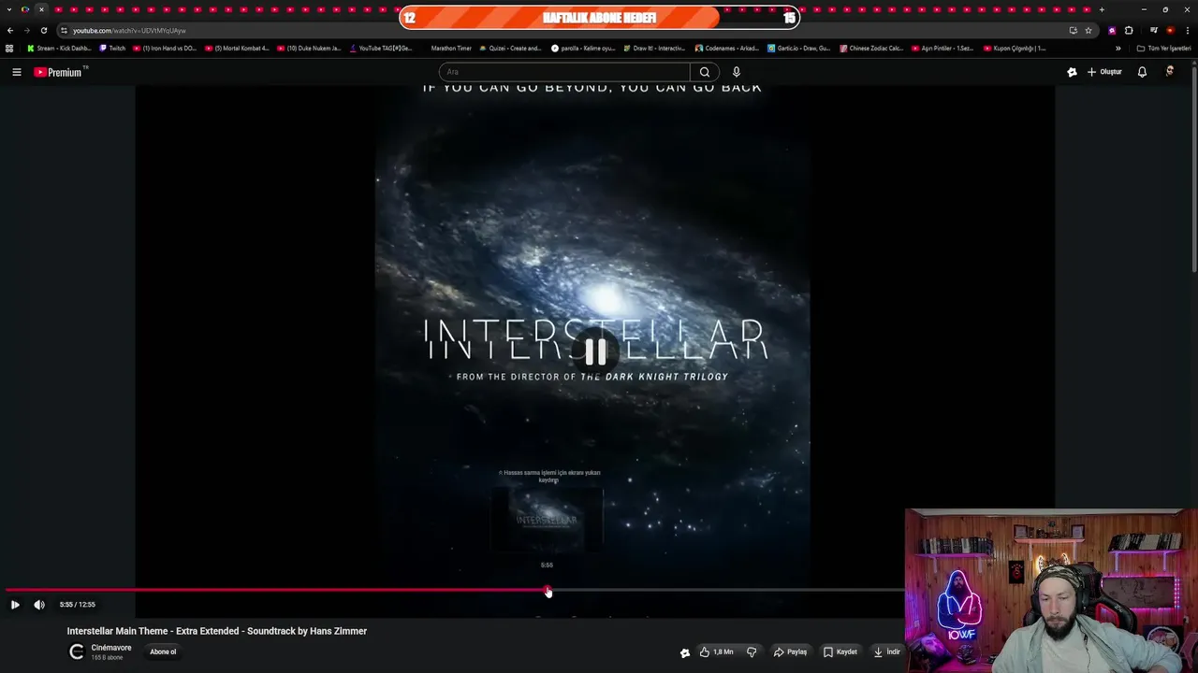This screenshot has width=1198, height=673.
Task: Expand hidden bookmarks overflow chevron
Action: (x=1118, y=48)
